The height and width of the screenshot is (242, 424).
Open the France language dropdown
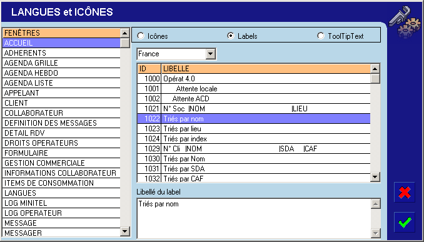pyautogui.click(x=210, y=54)
